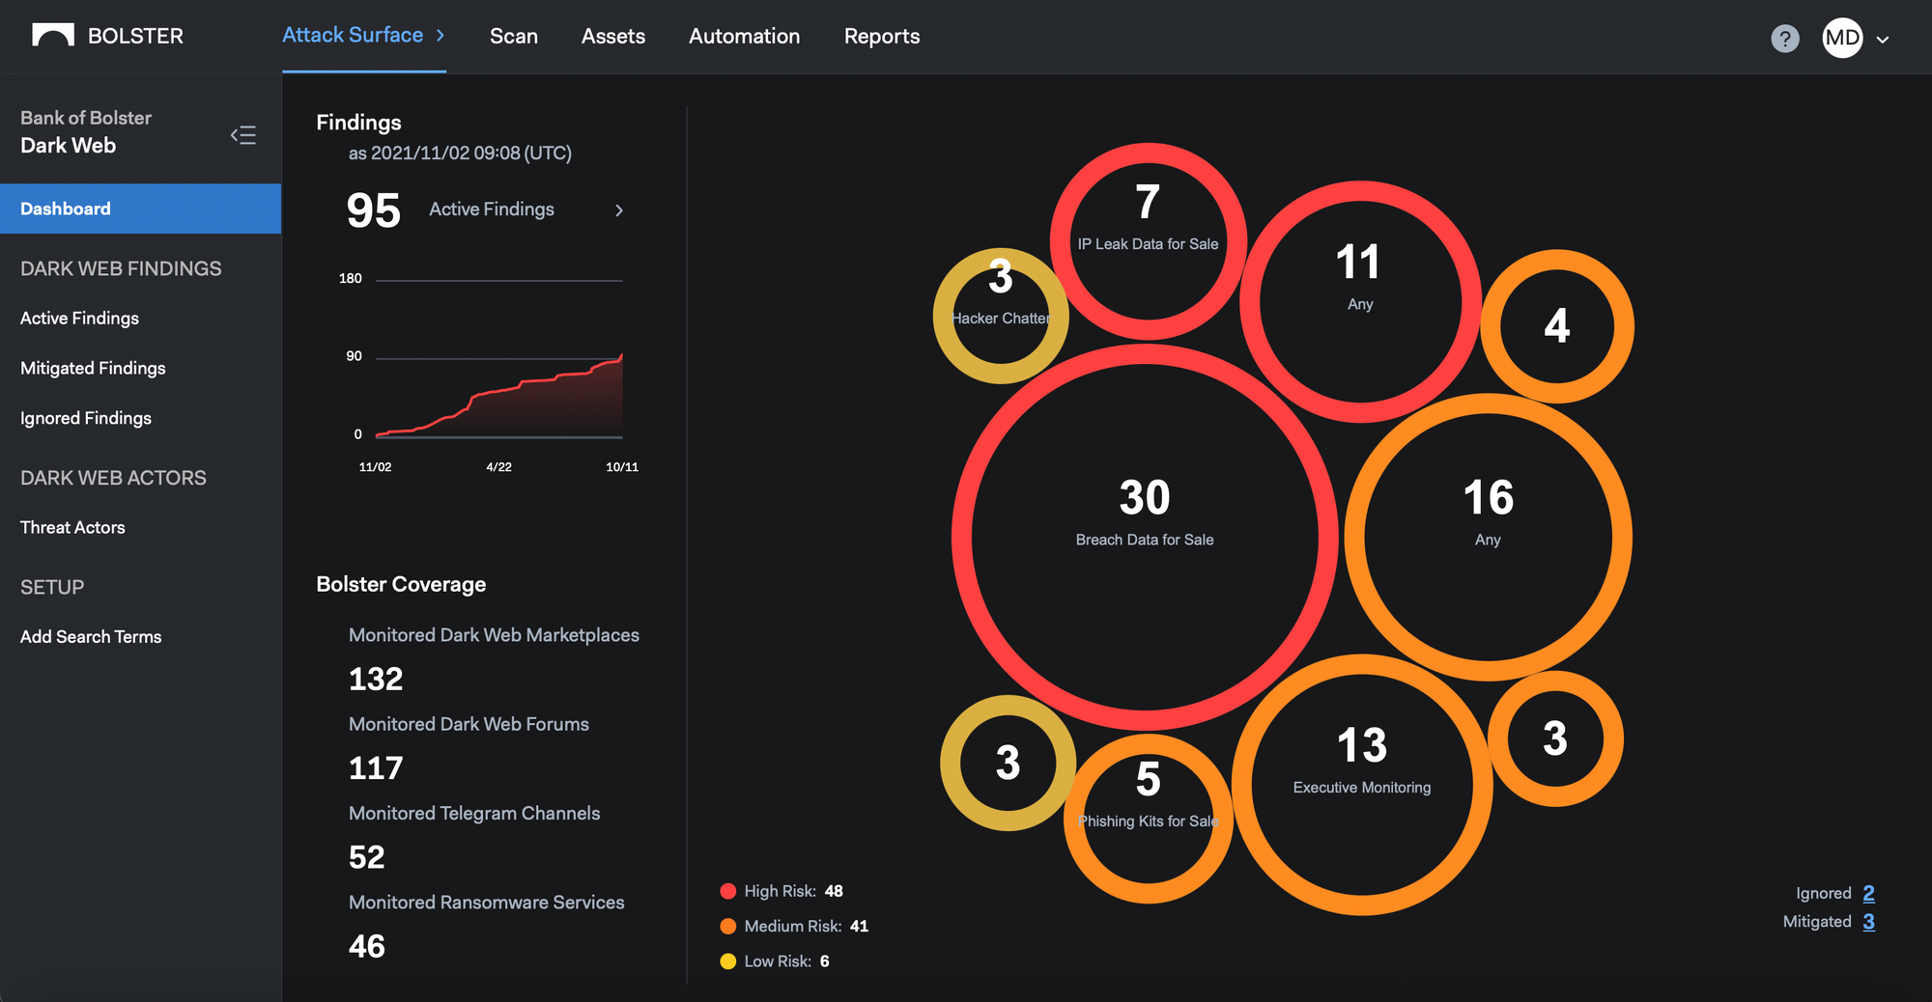
Task: Click Monitored Telegram Channels value 52
Action: coord(367,857)
